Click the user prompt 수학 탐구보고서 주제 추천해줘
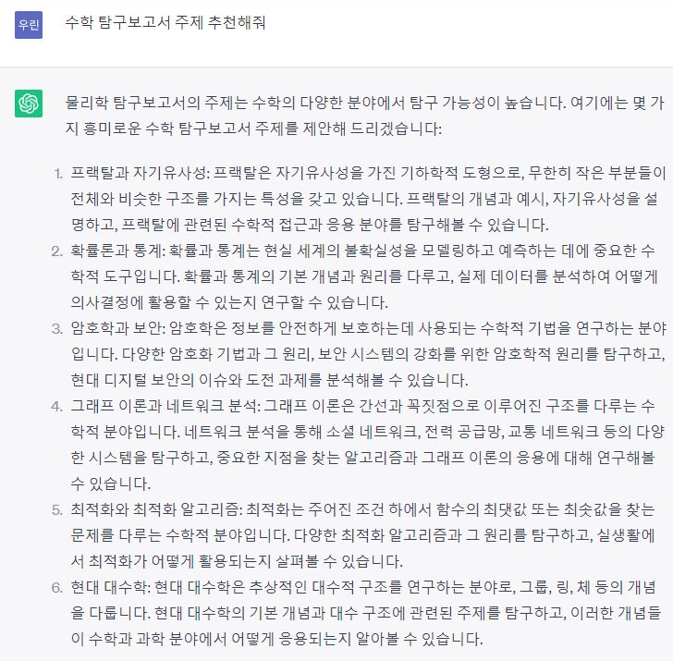The image size is (673, 661). coord(165,22)
